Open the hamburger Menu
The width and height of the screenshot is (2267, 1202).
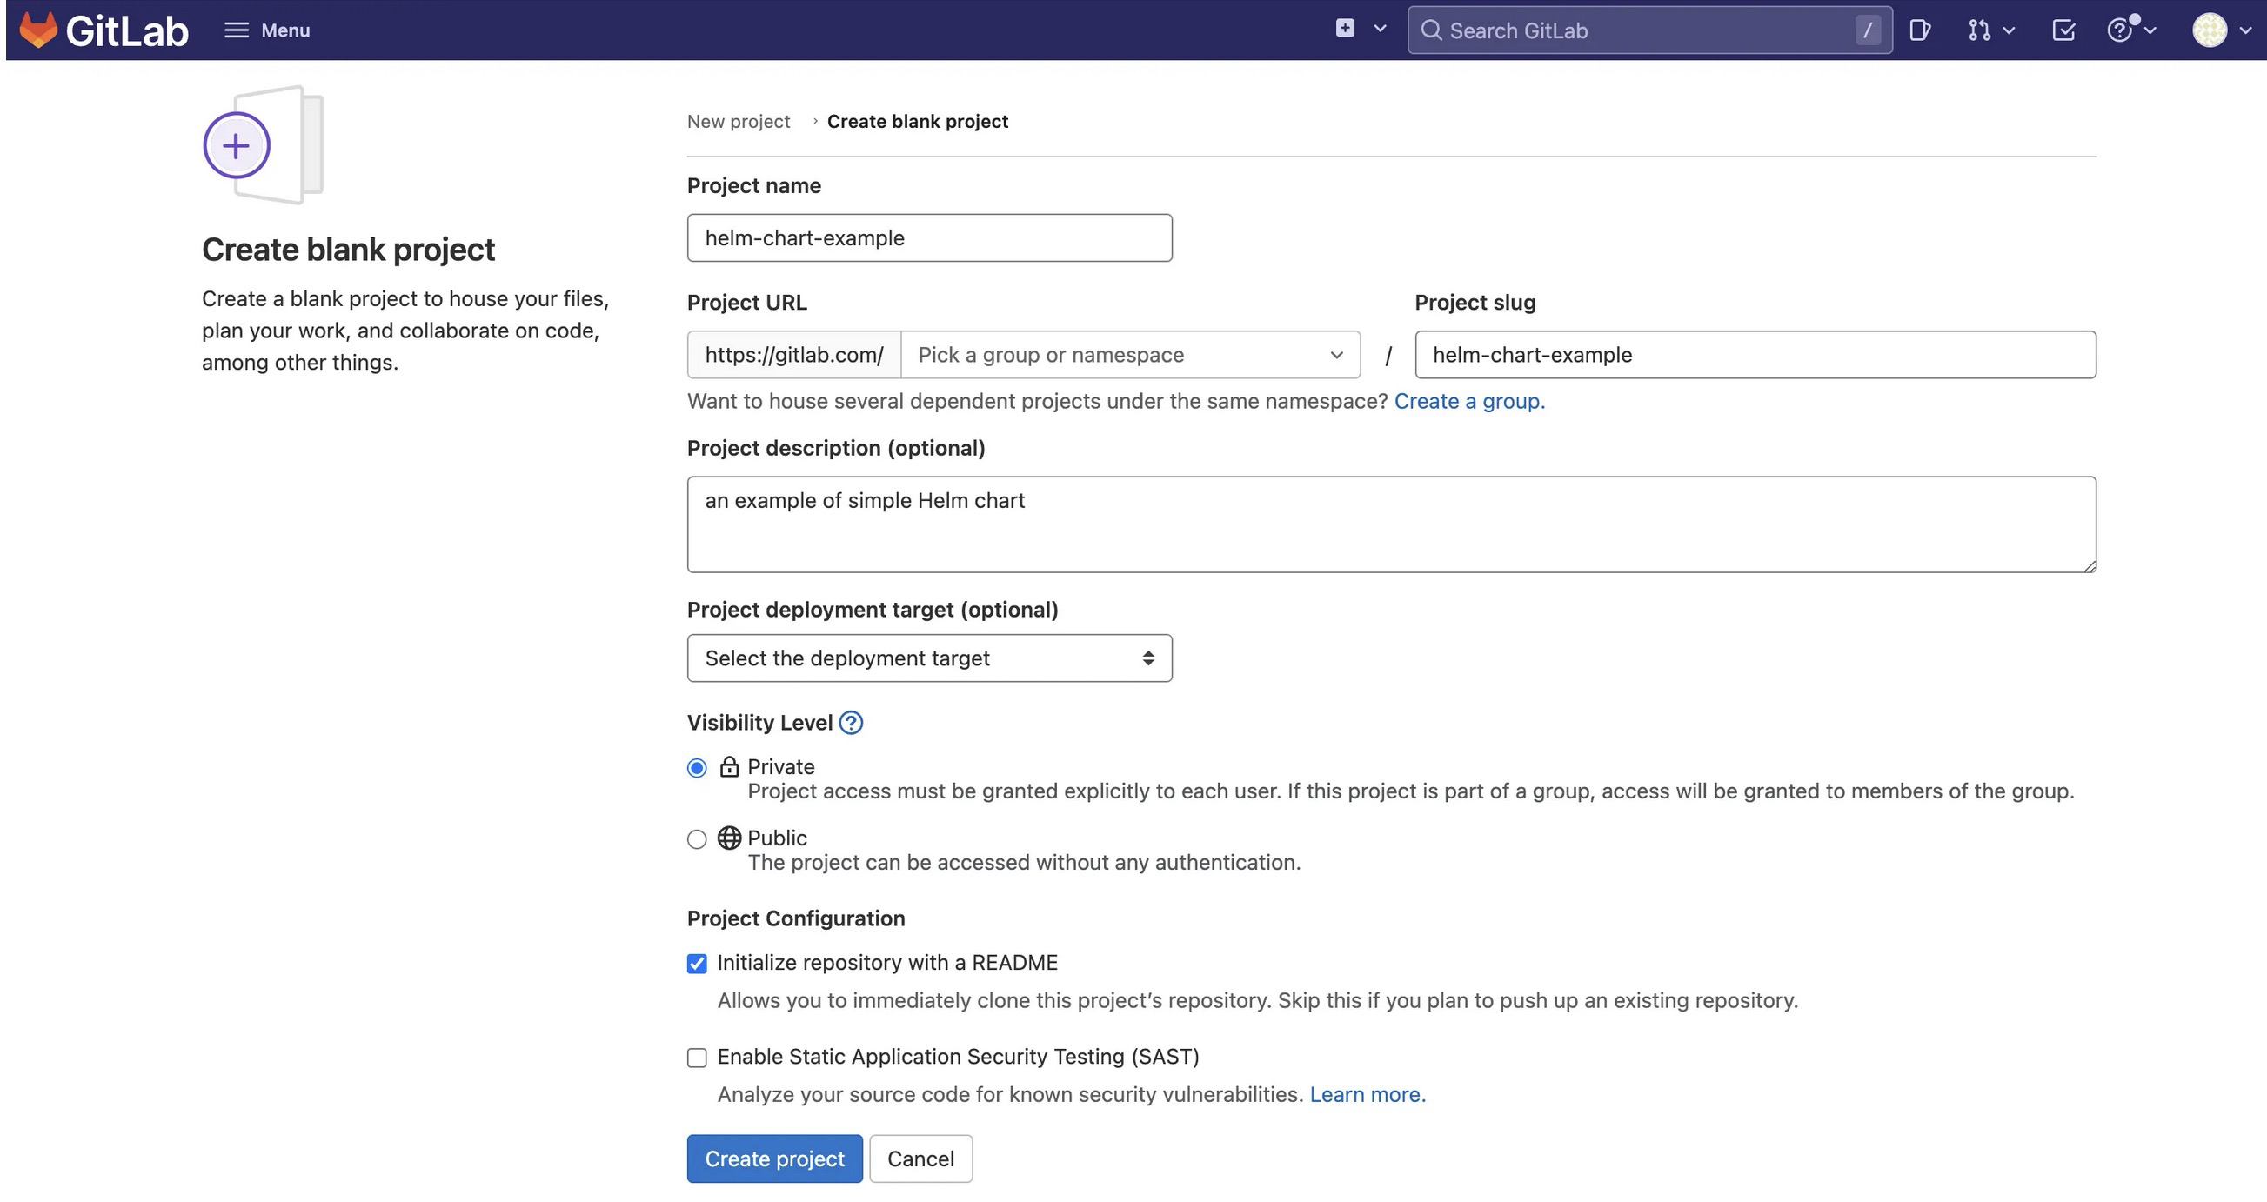[267, 30]
